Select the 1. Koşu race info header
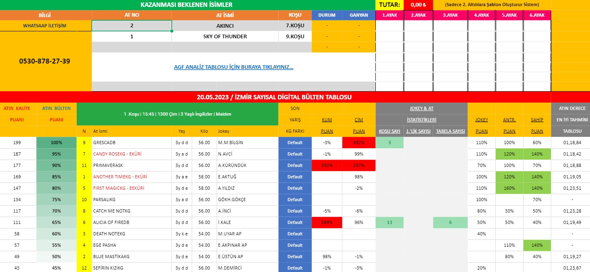Screen dimensions: 590x272 point(177,114)
